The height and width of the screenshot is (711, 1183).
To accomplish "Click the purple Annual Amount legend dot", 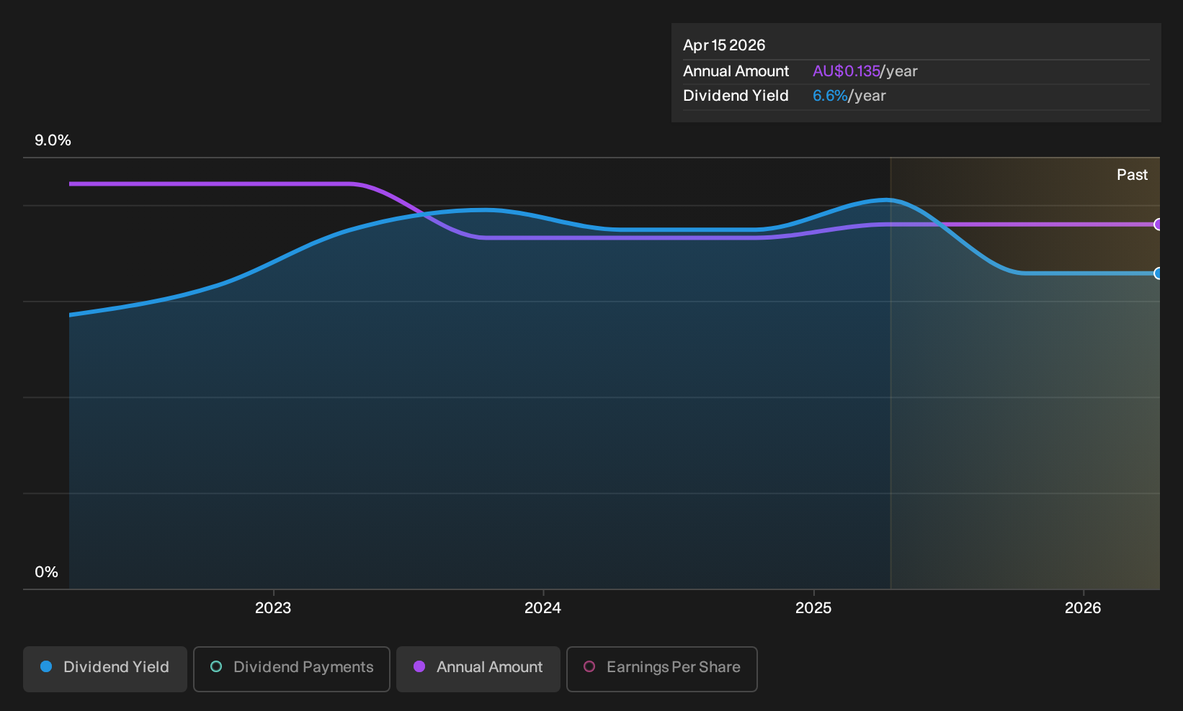I will click(x=419, y=666).
